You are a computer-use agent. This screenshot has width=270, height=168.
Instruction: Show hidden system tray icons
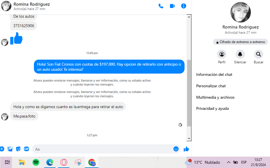228,162
